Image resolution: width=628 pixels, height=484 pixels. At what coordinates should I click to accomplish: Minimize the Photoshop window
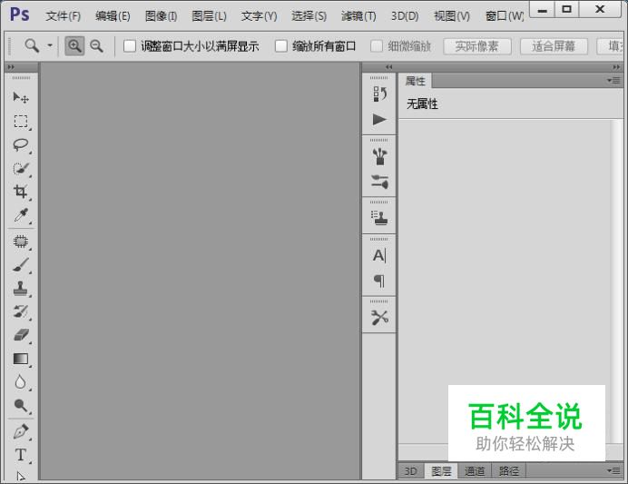[x=543, y=10]
